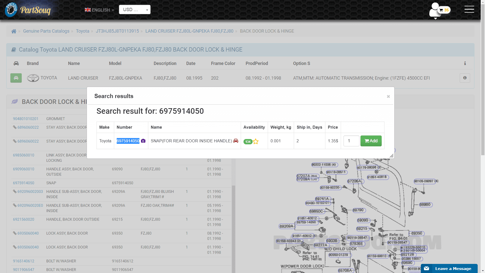Open JT3HJ85J8T0113915 VIN breadcrumb
485x273 pixels.
pos(117,31)
